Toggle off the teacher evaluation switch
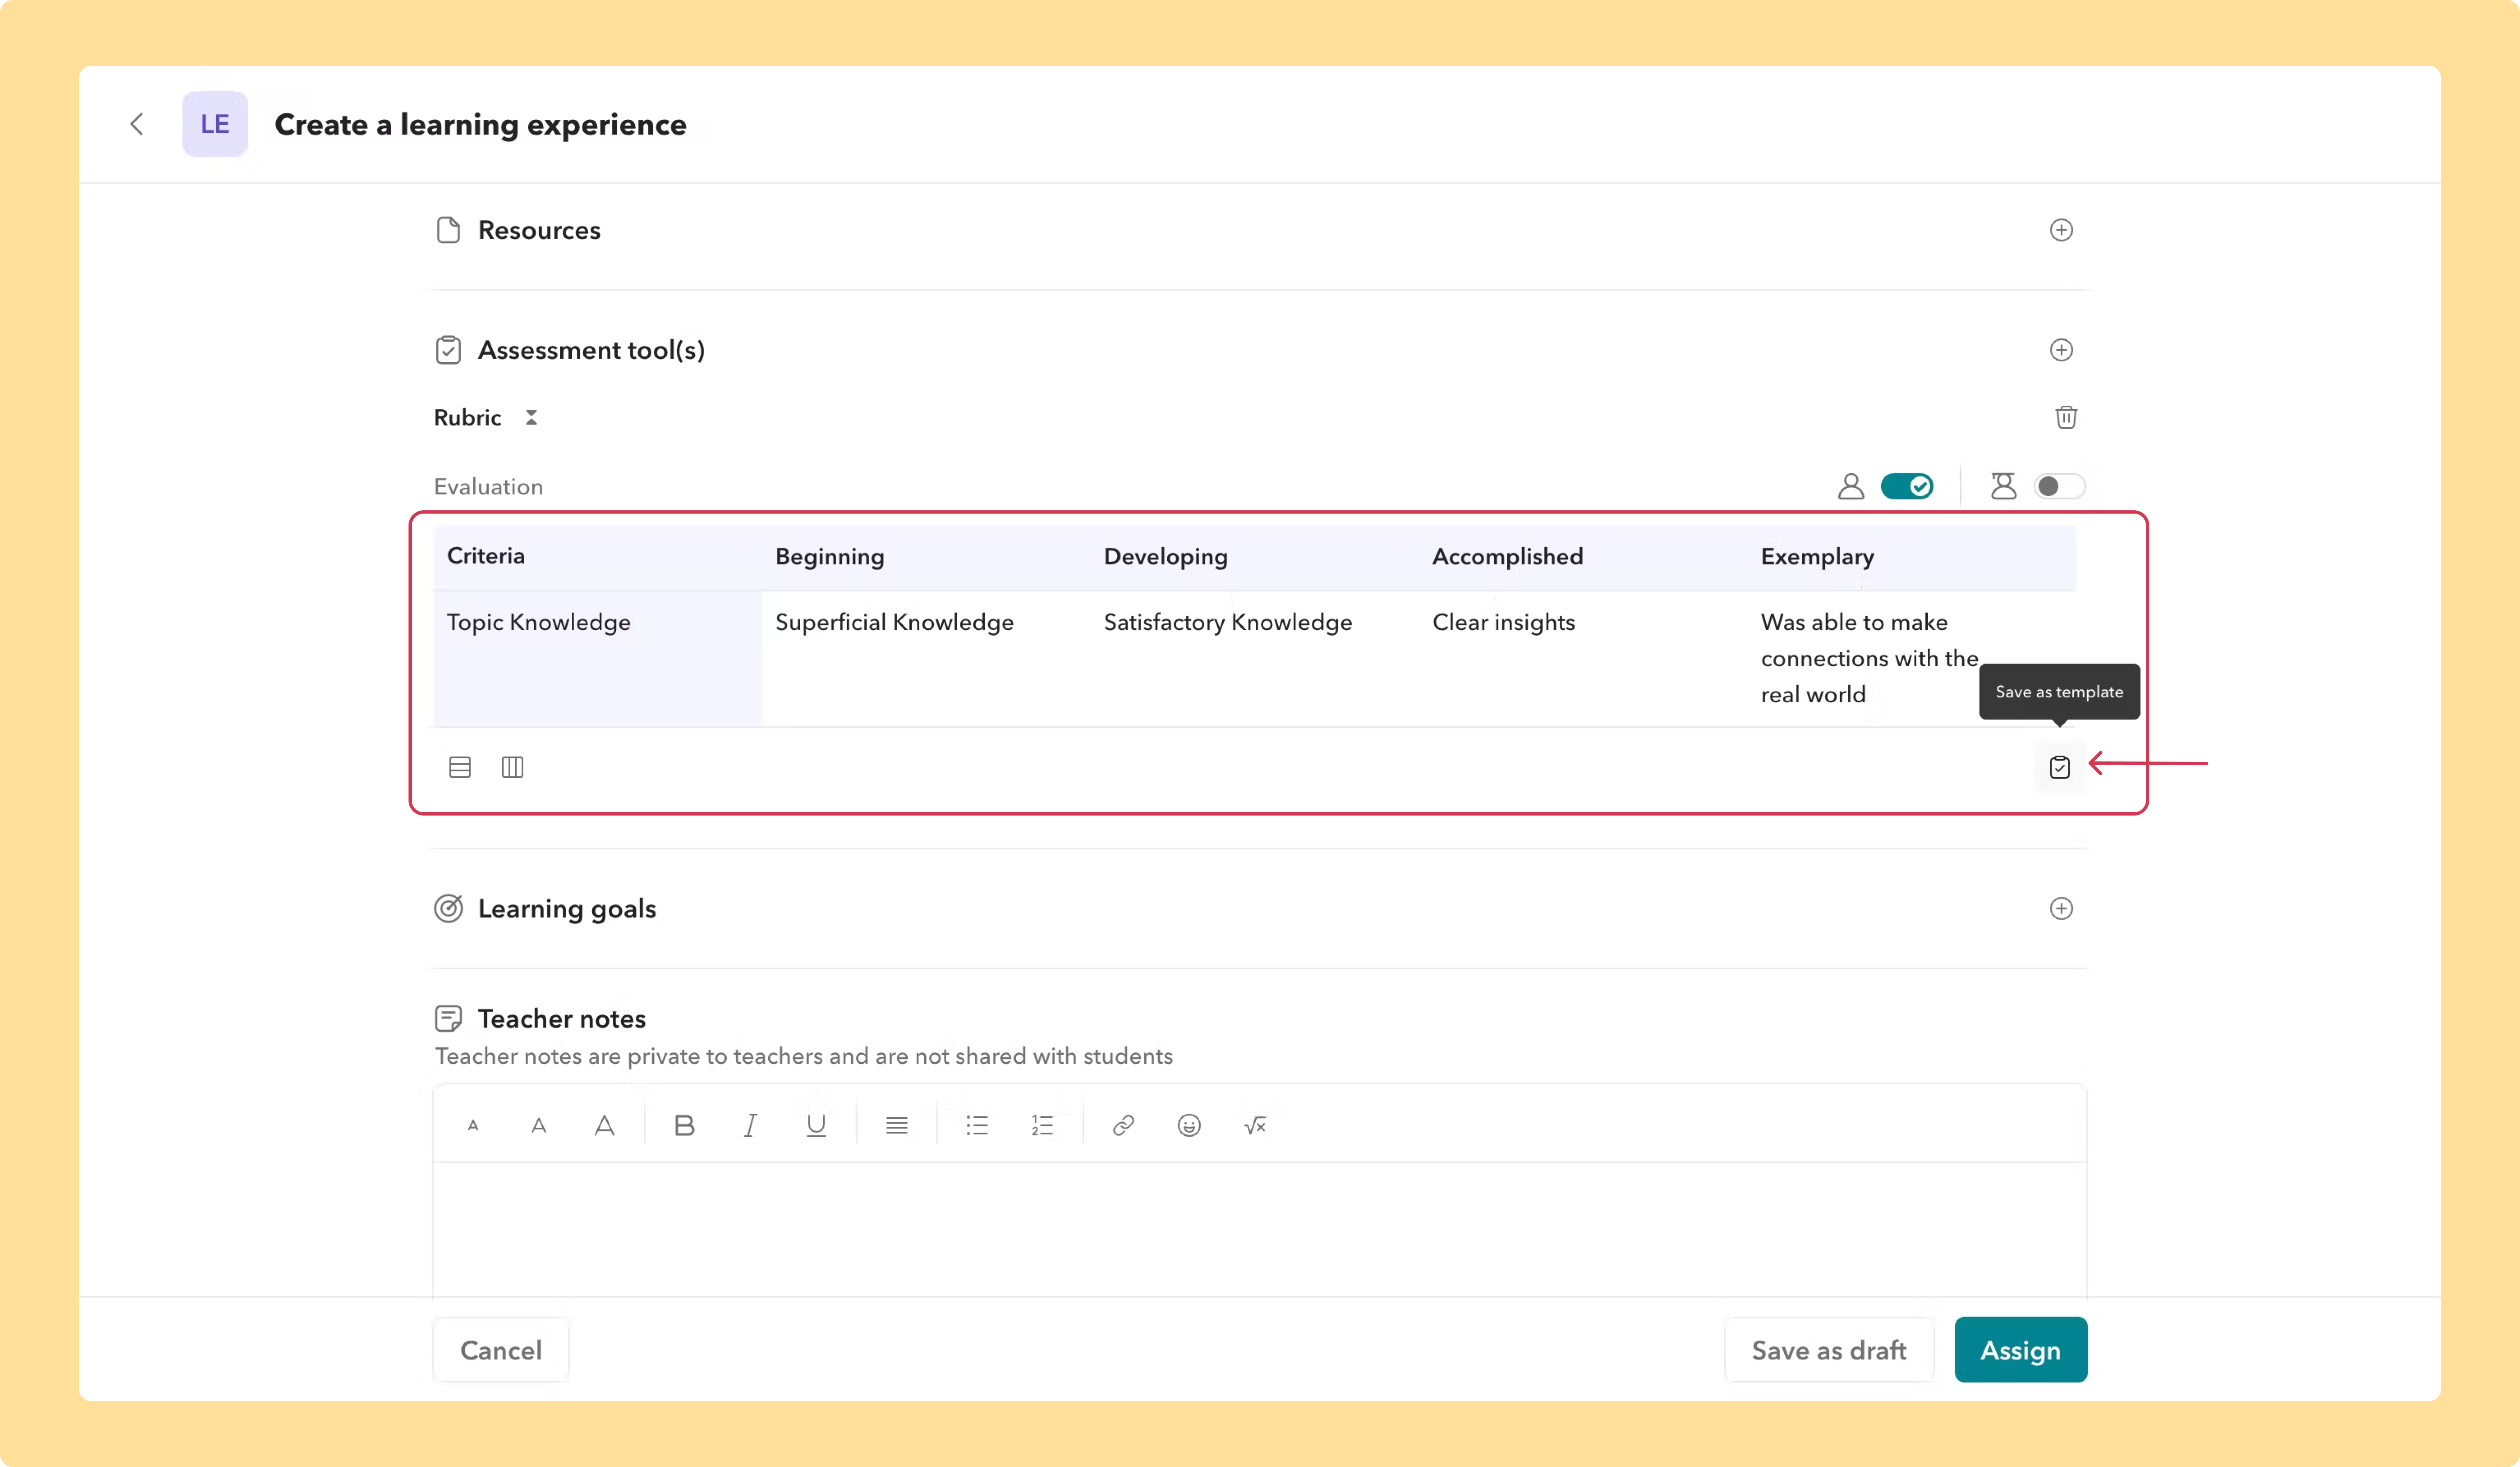The image size is (2520, 1467). (1907, 486)
